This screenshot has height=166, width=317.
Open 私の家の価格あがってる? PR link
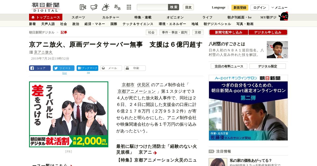coord(251,160)
